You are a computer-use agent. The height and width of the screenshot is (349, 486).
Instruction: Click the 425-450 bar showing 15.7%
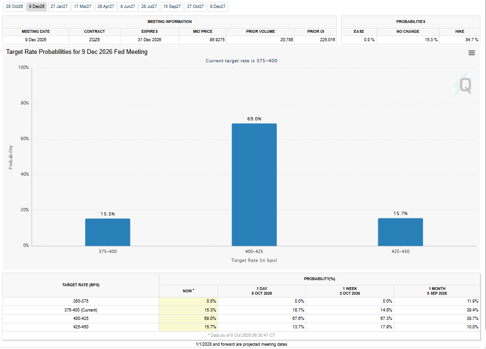[x=400, y=232]
